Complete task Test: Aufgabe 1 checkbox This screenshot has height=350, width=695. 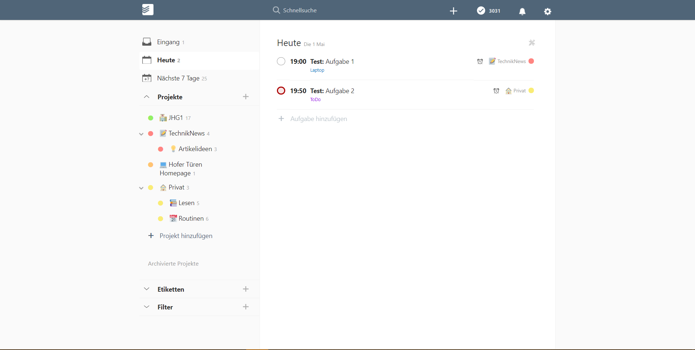[281, 61]
